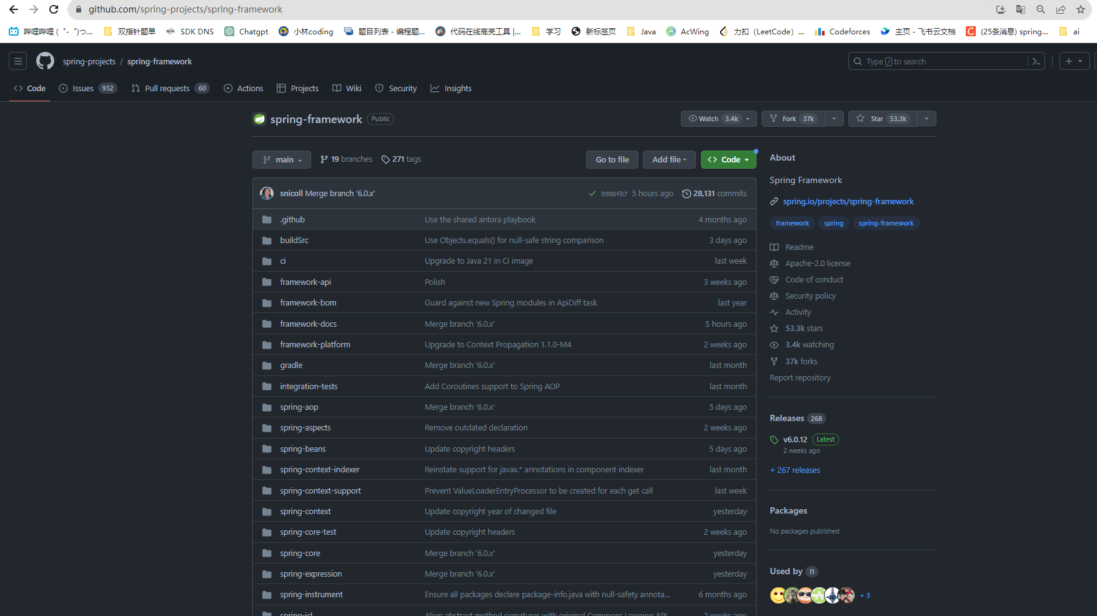Open the spring-context-support folder
This screenshot has width=1097, height=616.
coord(320,490)
